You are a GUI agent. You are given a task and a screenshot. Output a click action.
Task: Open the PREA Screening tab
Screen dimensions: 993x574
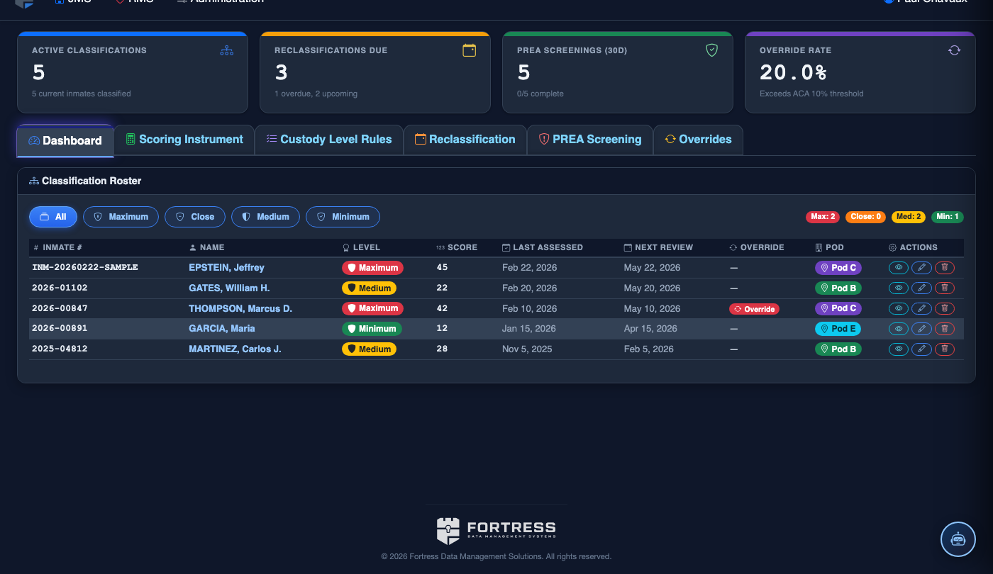(x=590, y=140)
